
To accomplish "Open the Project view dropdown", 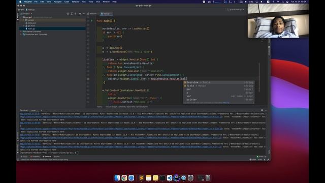I will (26, 14).
